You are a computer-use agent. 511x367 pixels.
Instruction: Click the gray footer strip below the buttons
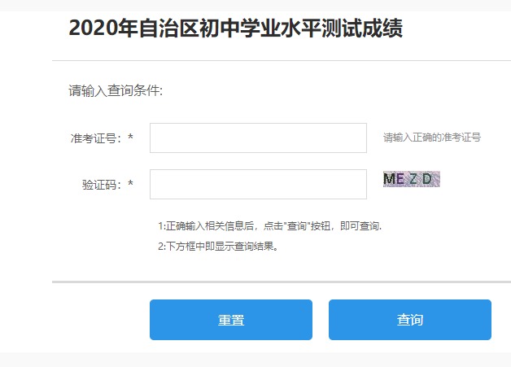(x=255, y=360)
